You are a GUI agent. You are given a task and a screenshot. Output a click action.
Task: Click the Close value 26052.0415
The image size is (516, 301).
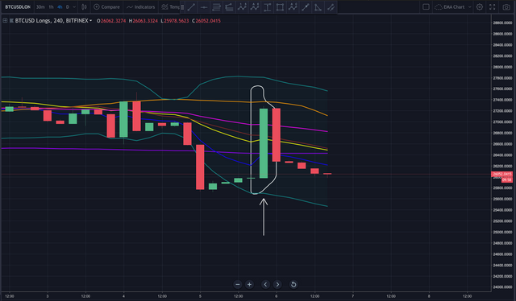tap(208, 21)
